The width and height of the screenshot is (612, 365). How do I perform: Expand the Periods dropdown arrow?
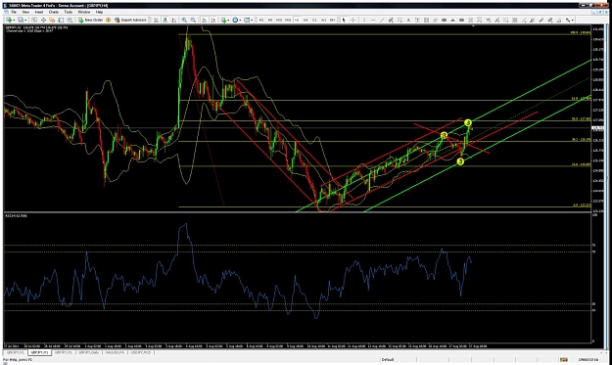(x=241, y=20)
